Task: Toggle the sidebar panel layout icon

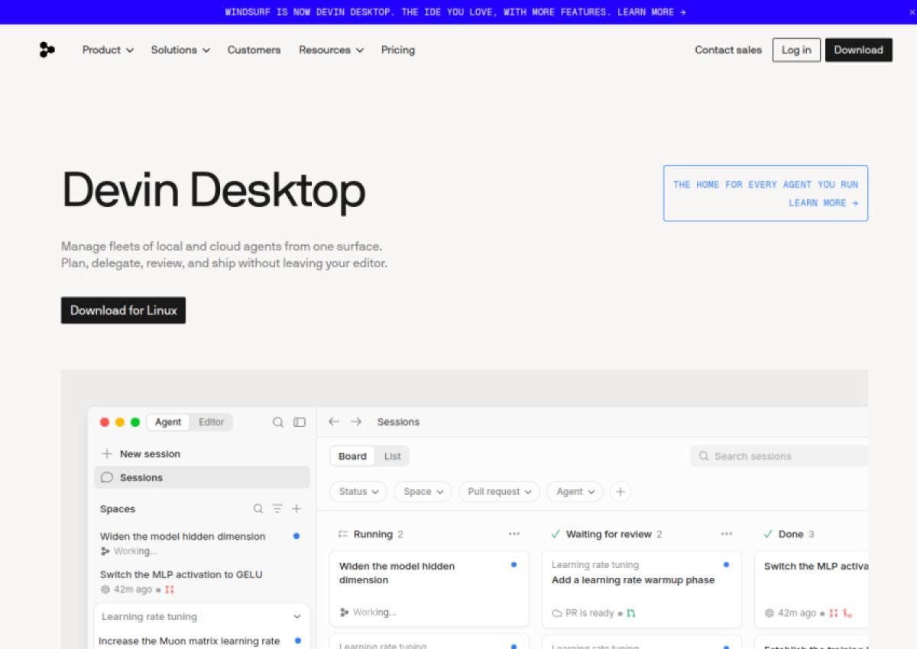Action: coord(300,422)
